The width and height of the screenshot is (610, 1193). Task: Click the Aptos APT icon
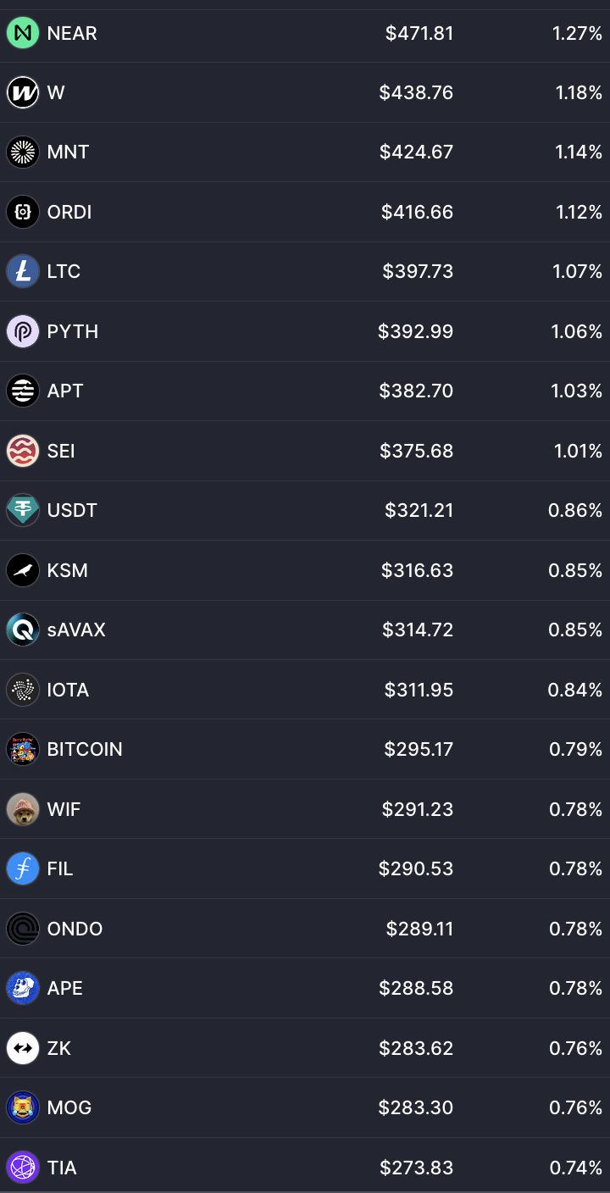23,391
